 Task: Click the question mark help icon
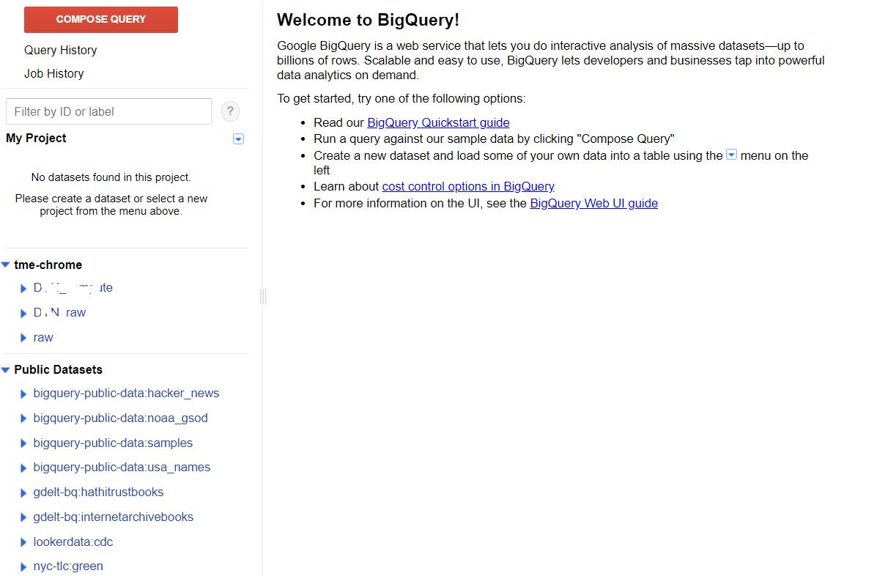tap(231, 111)
